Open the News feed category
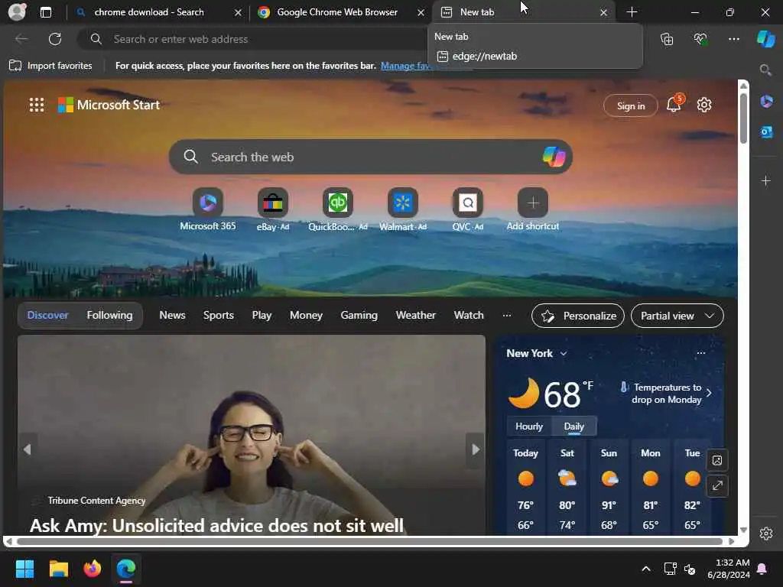Image resolution: width=783 pixels, height=587 pixels. click(x=172, y=316)
